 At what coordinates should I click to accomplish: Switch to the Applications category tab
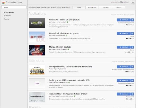click(x=92, y=7)
